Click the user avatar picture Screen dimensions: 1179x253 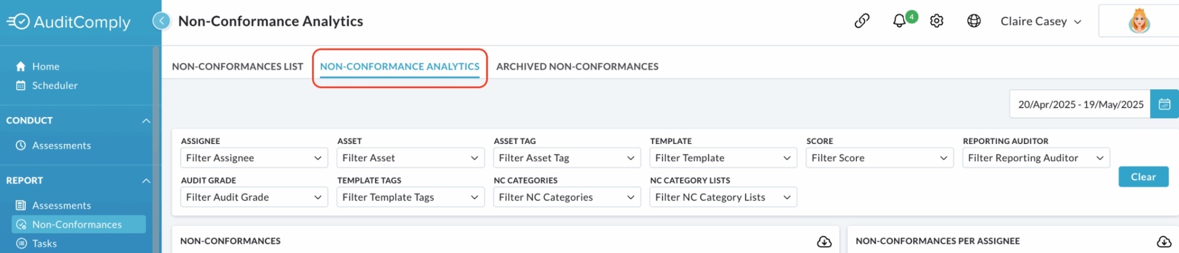pyautogui.click(x=1139, y=21)
